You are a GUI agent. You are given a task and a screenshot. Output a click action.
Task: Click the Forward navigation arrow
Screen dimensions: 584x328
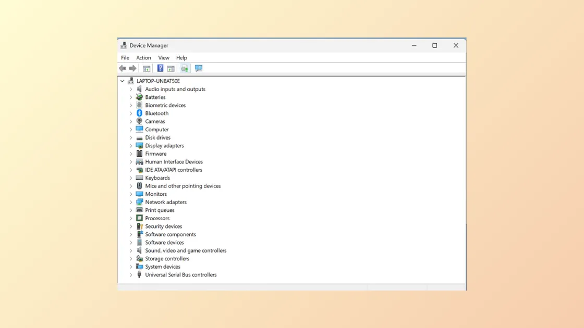pyautogui.click(x=133, y=68)
